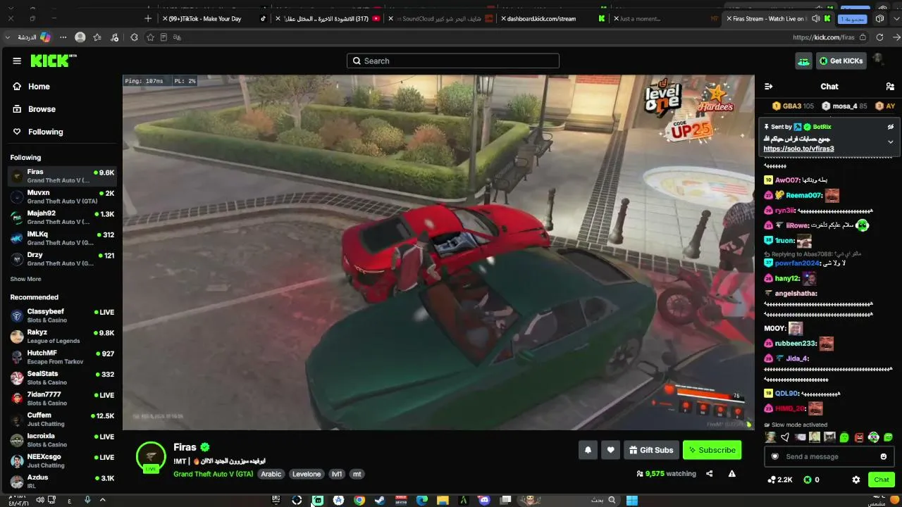The width and height of the screenshot is (902, 507).
Task: Open Grand Theft Auto V (GTA) category link
Action: tap(213, 474)
